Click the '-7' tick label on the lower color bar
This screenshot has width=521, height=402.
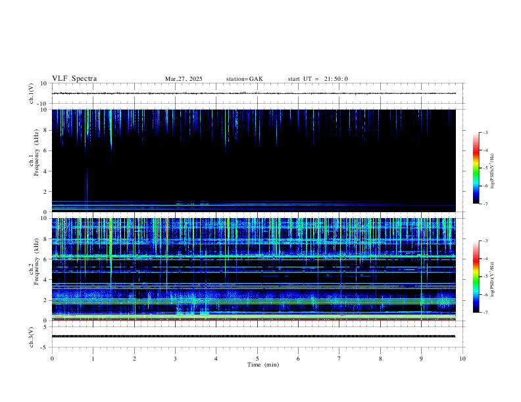pyautogui.click(x=485, y=313)
